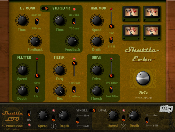
Task: Click the LFO 1 red LED
Action: click(x=54, y=110)
